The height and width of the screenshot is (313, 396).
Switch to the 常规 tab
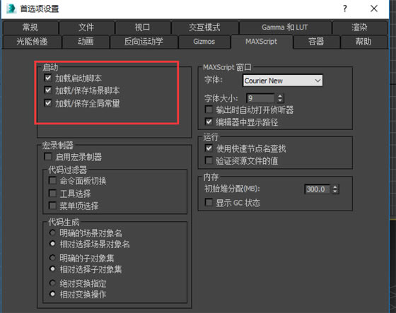pos(30,28)
